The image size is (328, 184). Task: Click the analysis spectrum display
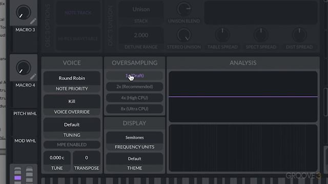(243, 148)
